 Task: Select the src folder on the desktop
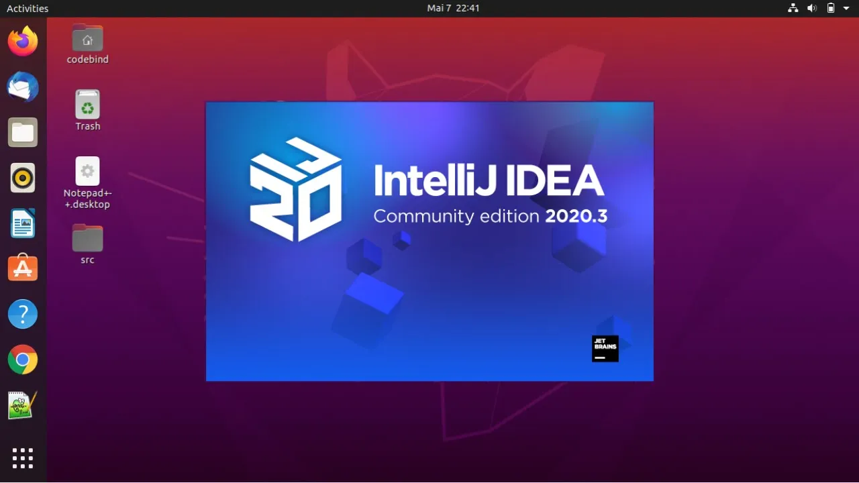87,245
